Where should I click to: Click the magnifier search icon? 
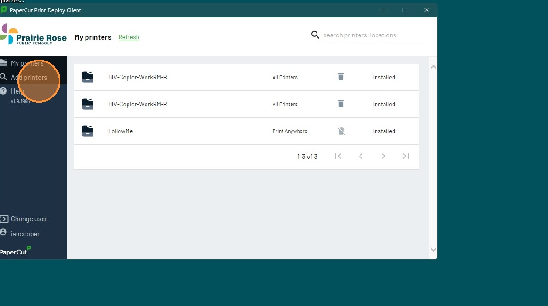pos(315,35)
